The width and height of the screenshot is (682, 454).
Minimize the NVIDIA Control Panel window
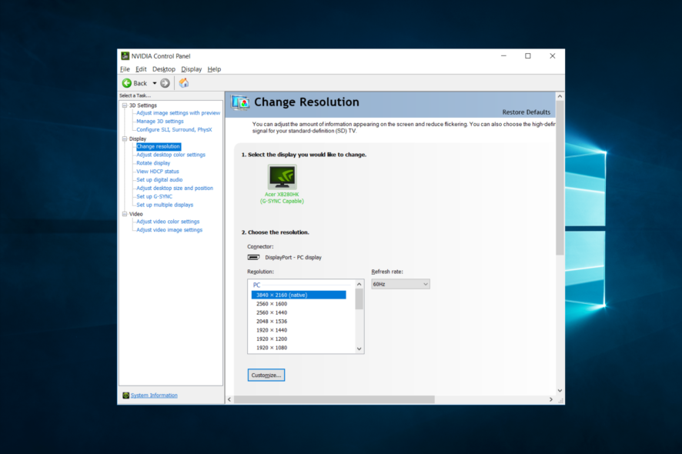tap(503, 55)
